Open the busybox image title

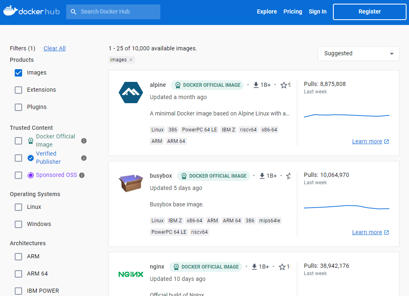[161, 176]
